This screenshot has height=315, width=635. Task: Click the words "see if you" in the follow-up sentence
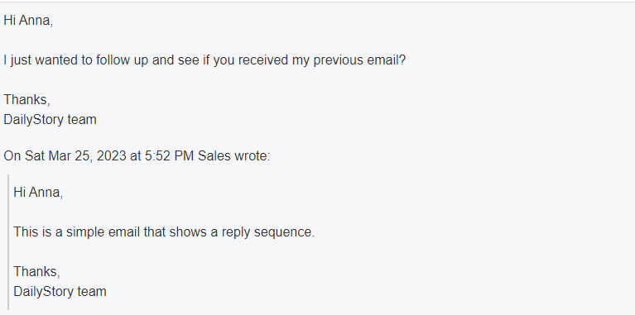[208, 60]
